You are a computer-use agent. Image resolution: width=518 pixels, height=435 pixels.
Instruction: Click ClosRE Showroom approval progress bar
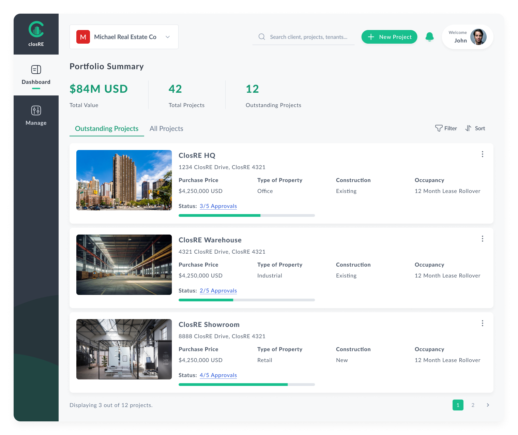click(x=247, y=385)
